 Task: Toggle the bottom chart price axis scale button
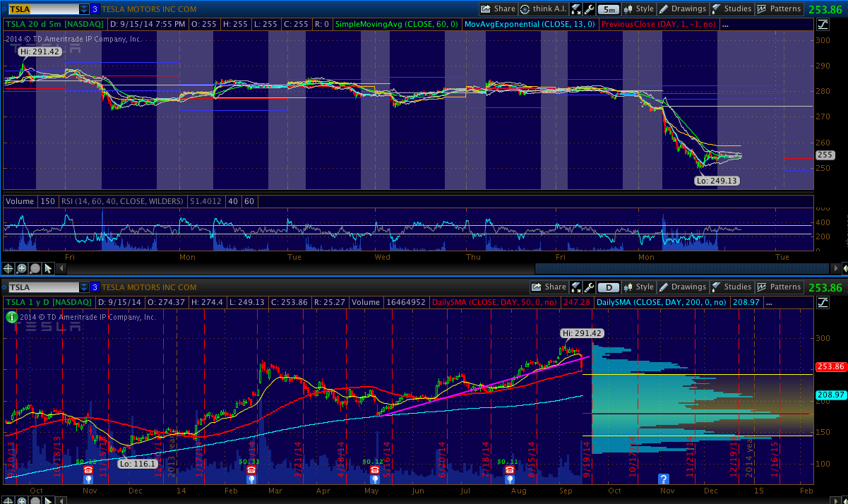click(x=823, y=302)
